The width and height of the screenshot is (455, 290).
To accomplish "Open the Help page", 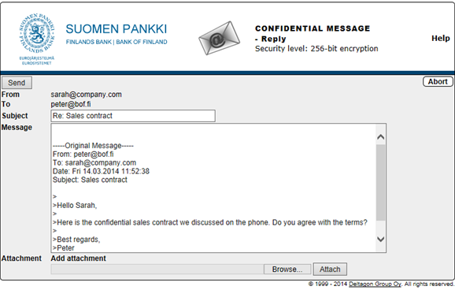I will coord(441,39).
